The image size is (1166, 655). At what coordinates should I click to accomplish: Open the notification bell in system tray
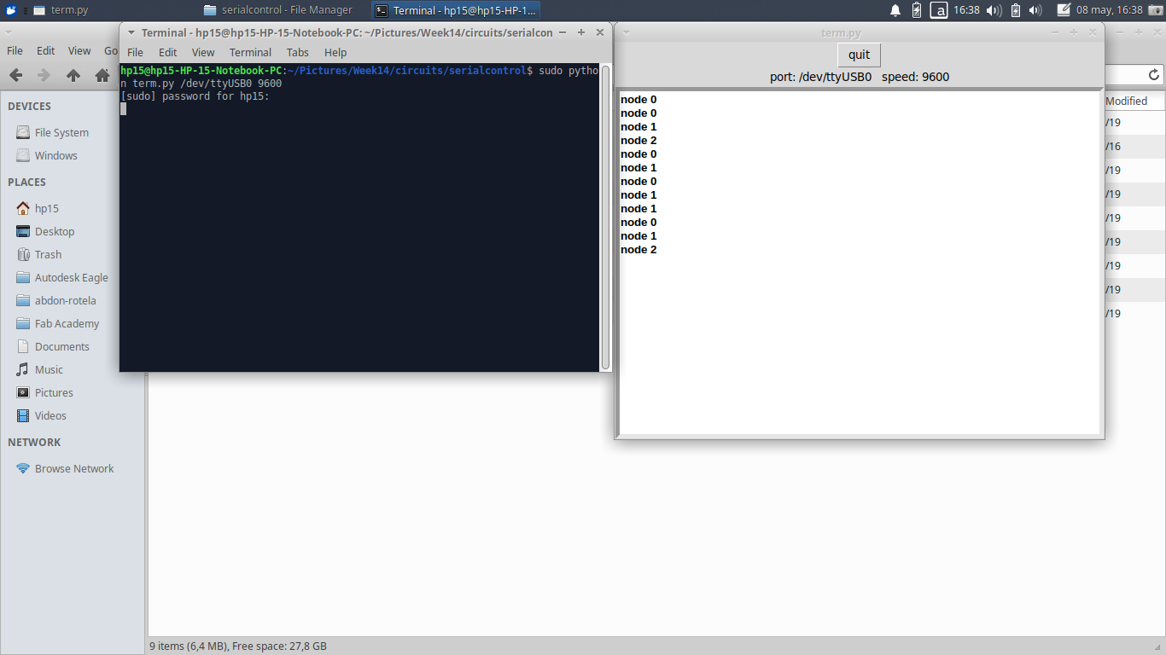click(895, 10)
